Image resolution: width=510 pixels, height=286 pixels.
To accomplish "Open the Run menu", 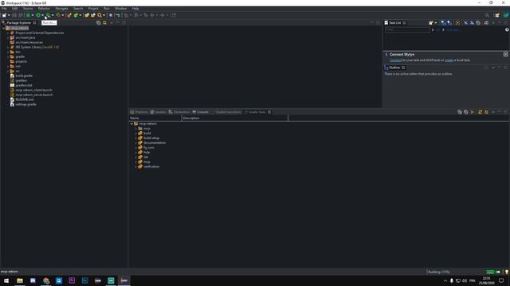I will click(x=106, y=9).
